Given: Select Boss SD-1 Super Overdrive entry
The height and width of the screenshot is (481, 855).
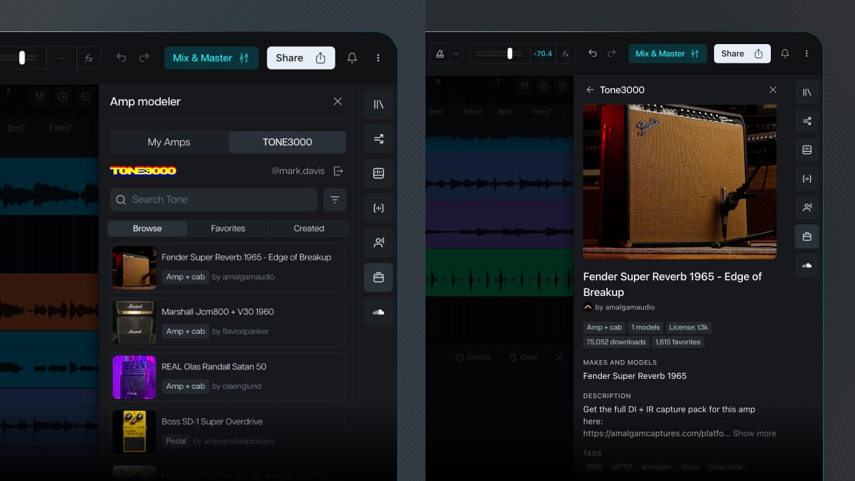Looking at the screenshot, I should [227, 432].
